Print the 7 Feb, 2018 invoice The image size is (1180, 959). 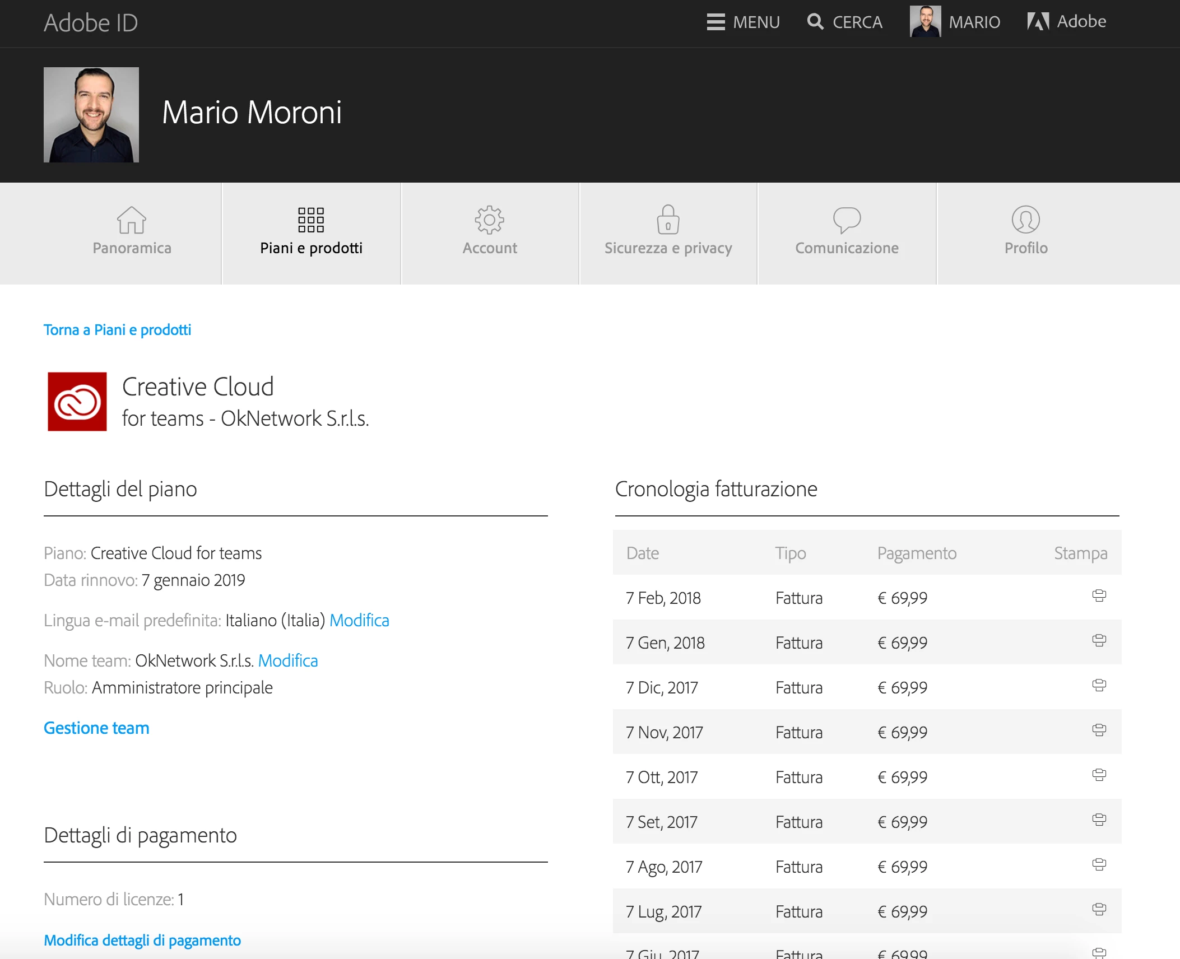click(1099, 595)
